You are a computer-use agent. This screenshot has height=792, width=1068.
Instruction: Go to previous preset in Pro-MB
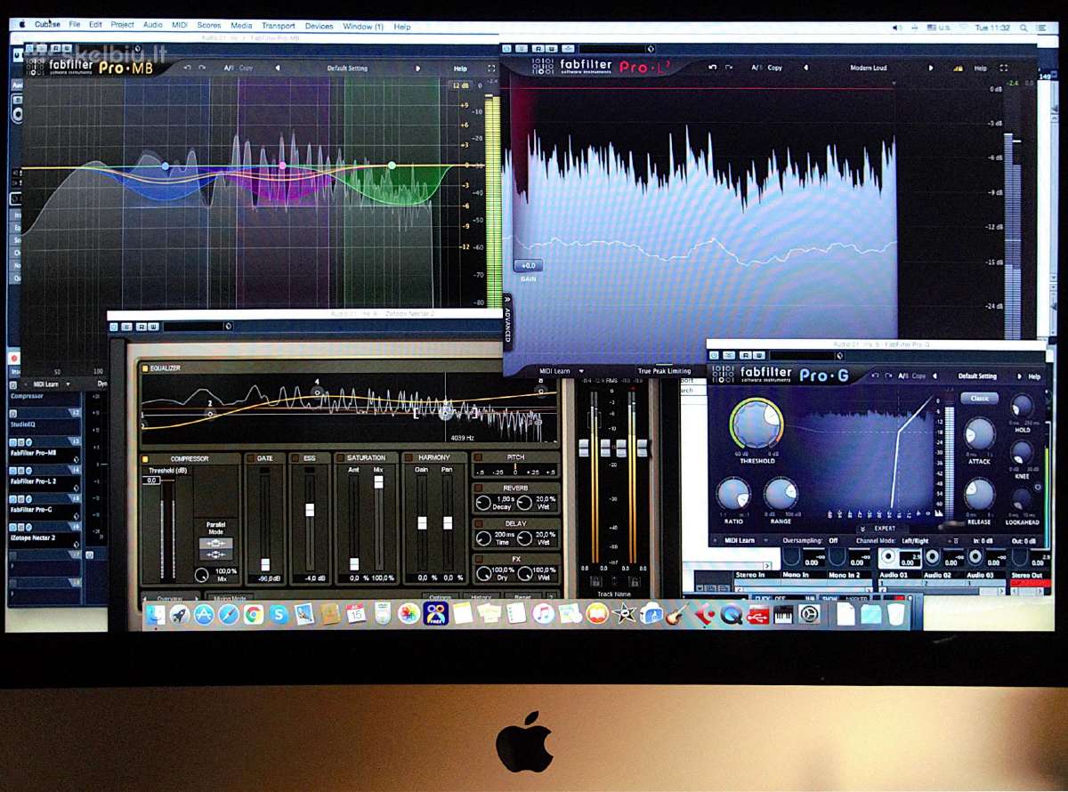click(x=278, y=69)
